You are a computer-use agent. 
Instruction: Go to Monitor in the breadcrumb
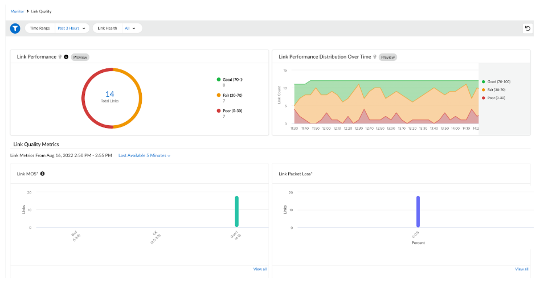[17, 11]
